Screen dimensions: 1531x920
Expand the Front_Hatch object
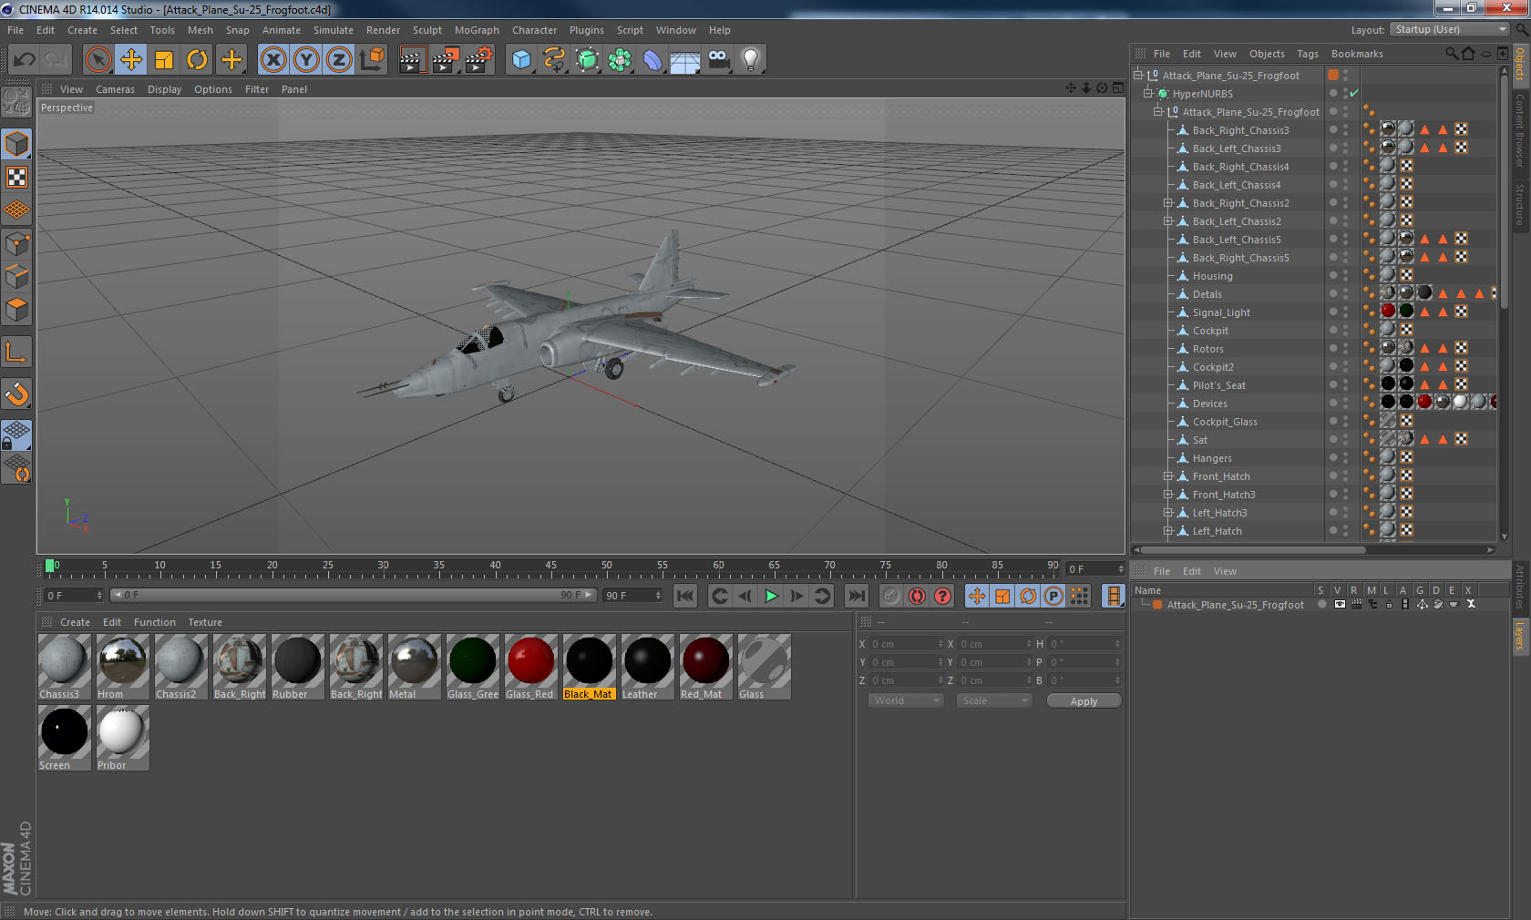tap(1167, 476)
